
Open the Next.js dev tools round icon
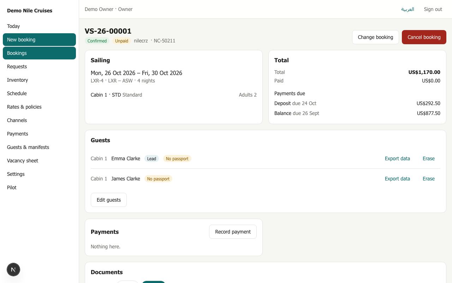(x=13, y=270)
